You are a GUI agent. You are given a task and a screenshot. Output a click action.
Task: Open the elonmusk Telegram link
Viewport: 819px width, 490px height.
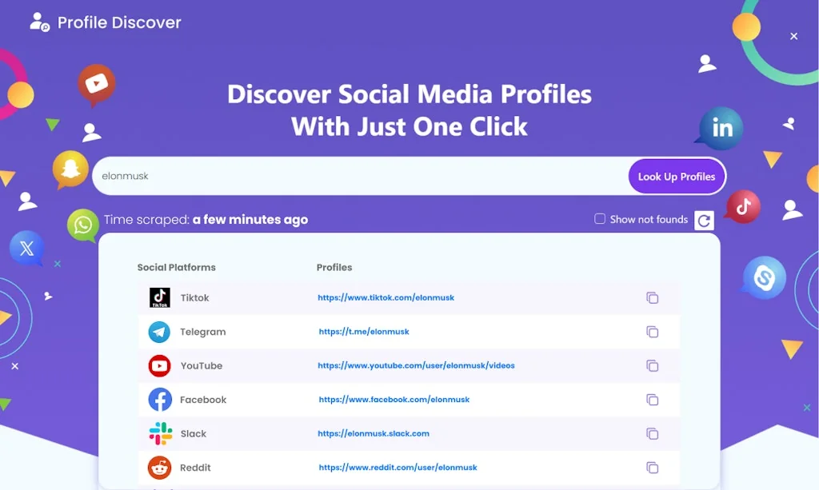(364, 331)
